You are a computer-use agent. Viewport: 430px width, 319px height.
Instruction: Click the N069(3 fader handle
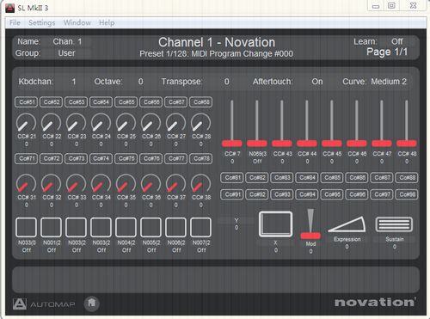pyautogui.click(x=257, y=144)
